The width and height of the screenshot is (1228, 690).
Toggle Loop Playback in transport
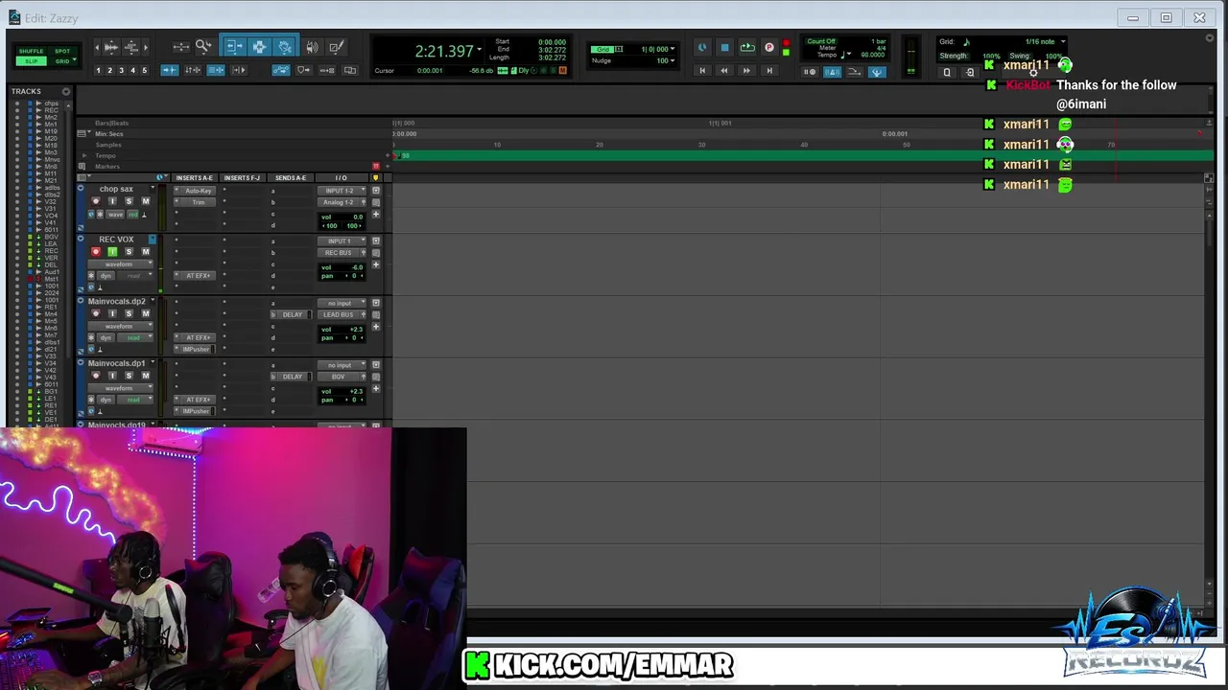click(x=747, y=48)
